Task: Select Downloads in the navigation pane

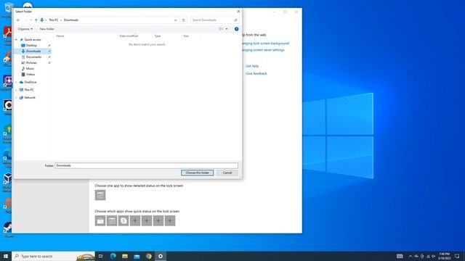Action: coord(33,51)
